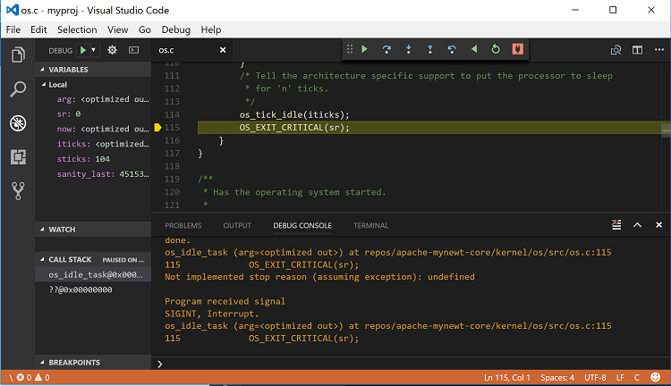The width and height of the screenshot is (671, 386).
Task: Start debugging with green play button
Action: 83,50
